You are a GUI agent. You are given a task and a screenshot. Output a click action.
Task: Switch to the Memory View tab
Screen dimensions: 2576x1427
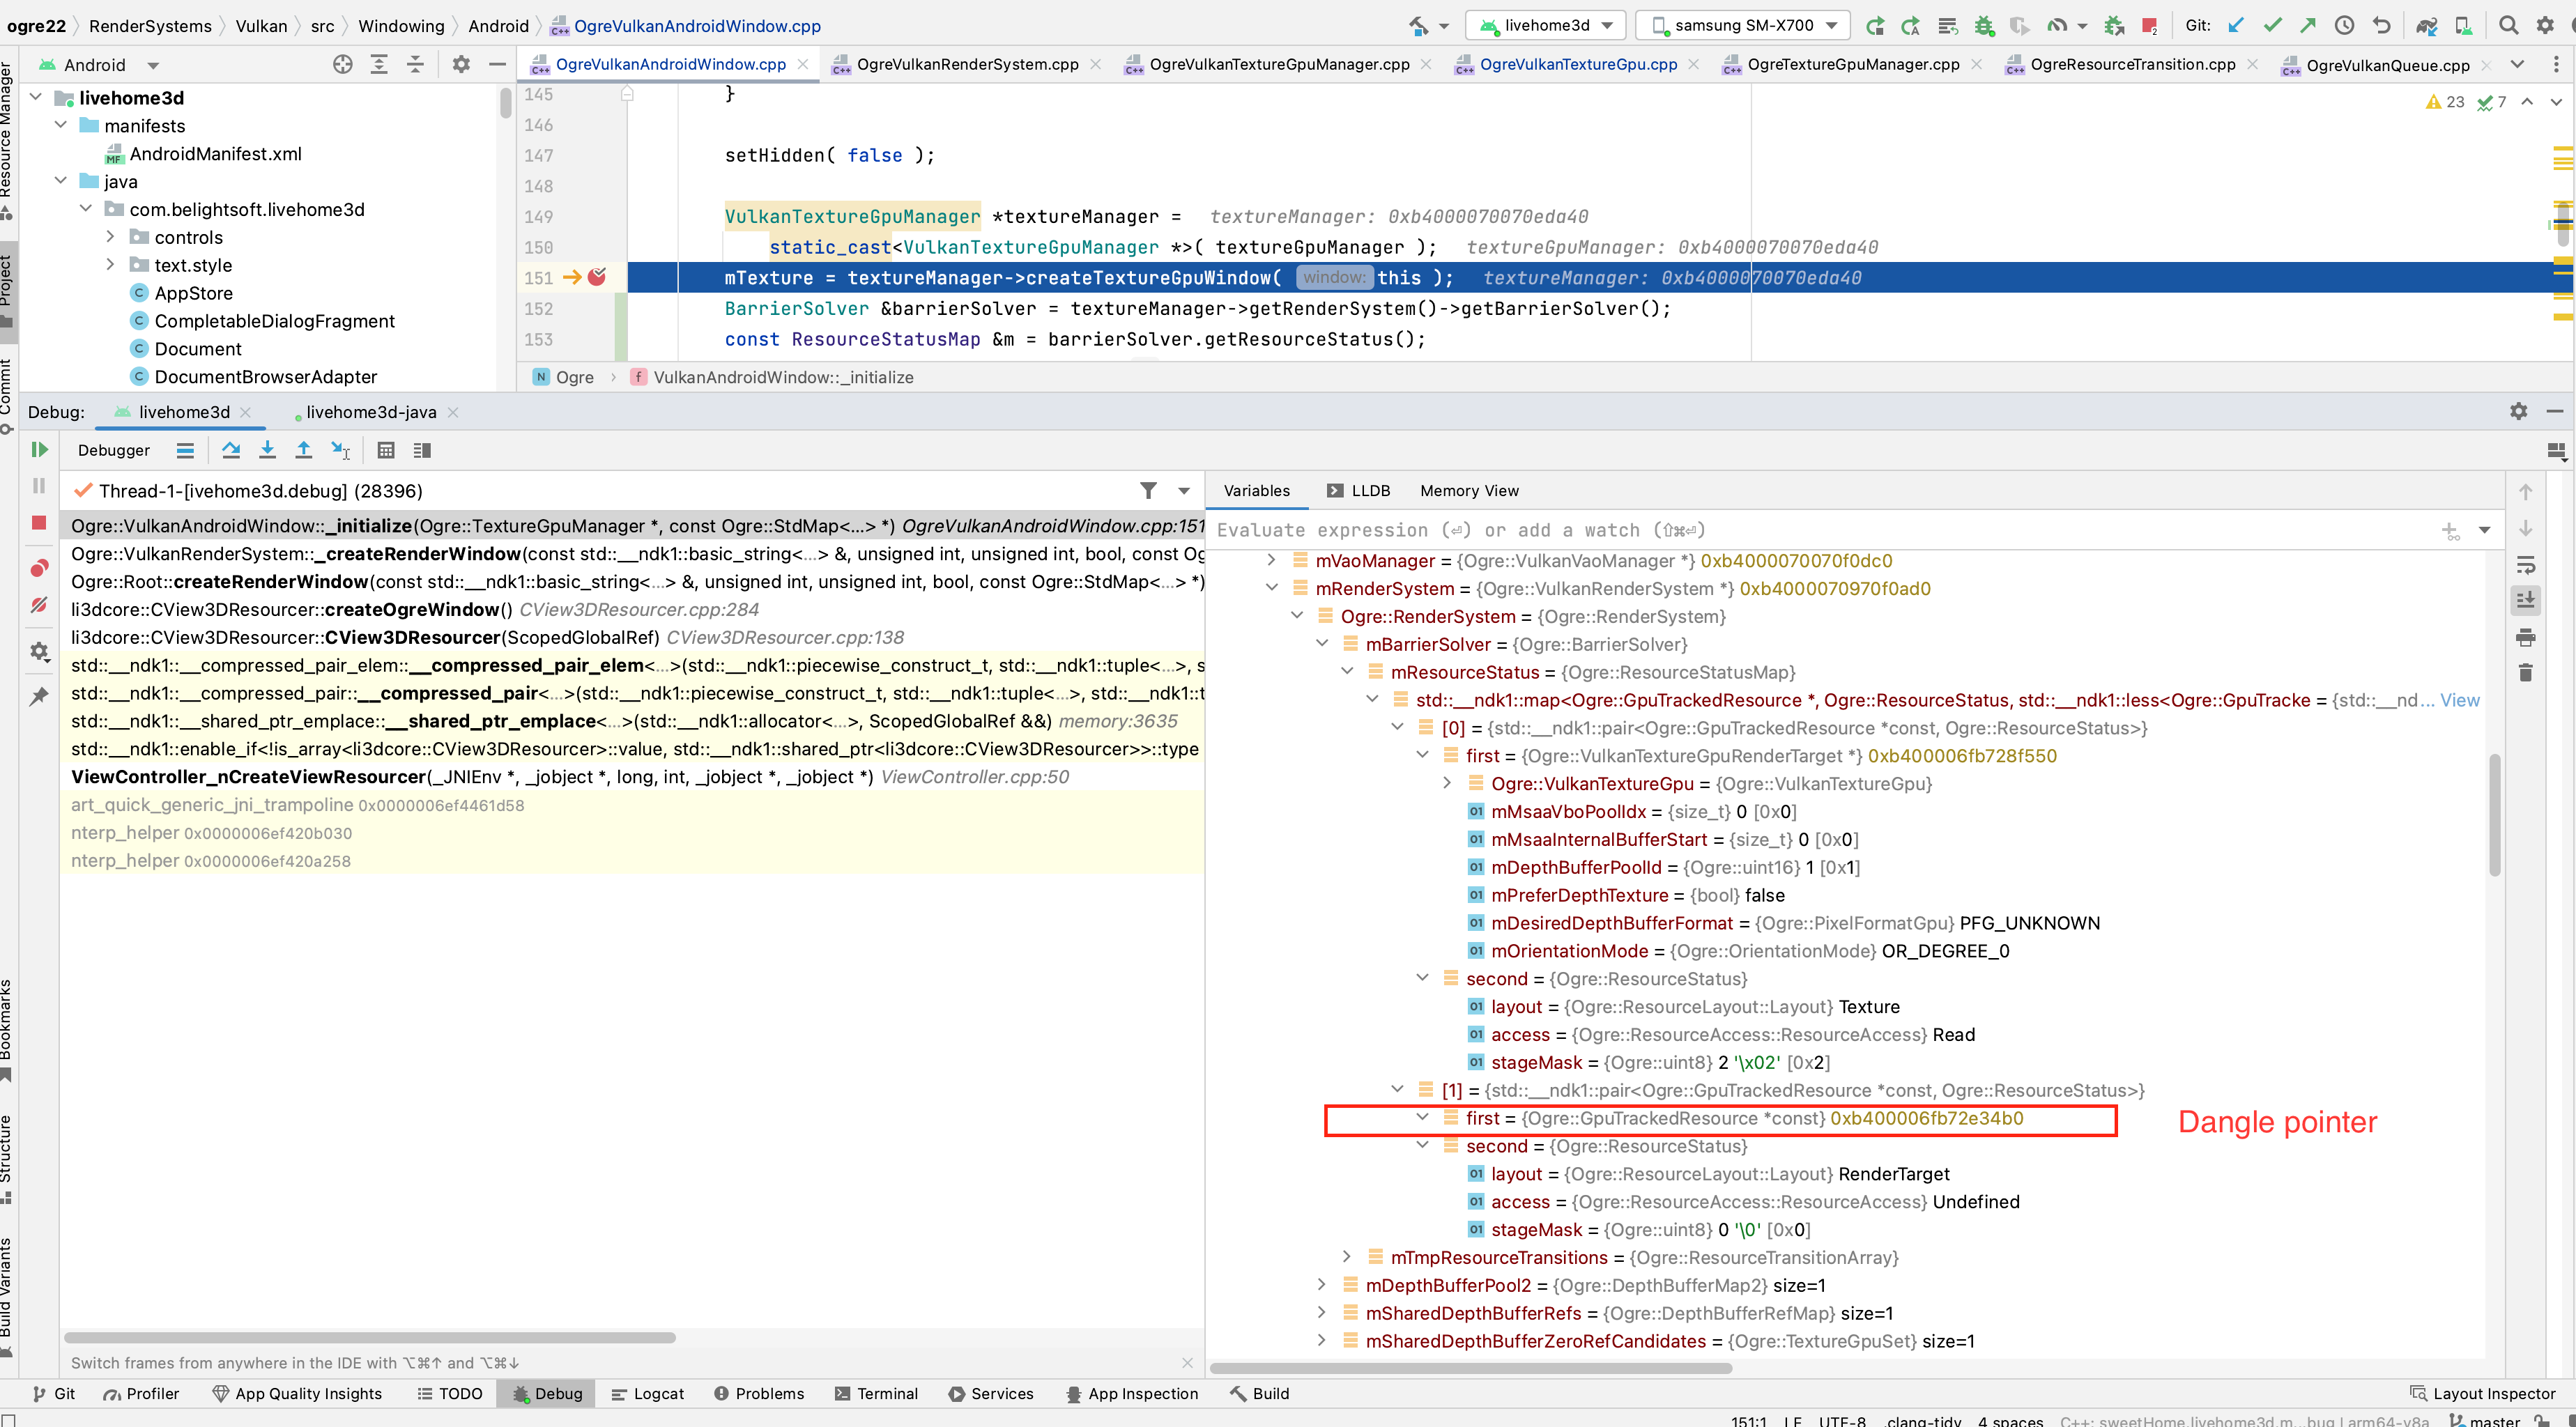pos(1469,490)
